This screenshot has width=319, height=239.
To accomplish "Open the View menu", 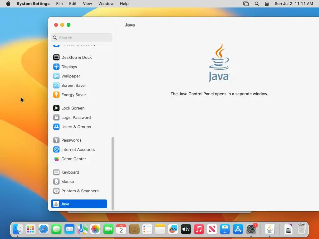I will pyautogui.click(x=88, y=4).
